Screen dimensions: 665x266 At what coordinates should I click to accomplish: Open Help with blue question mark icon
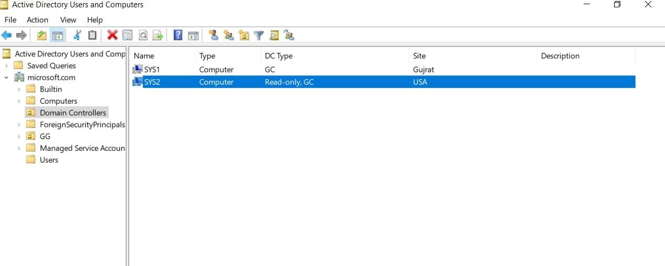tap(178, 36)
